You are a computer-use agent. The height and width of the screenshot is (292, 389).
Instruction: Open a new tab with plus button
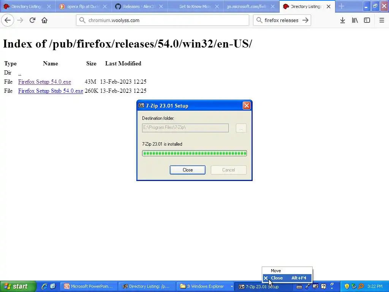[342, 6]
